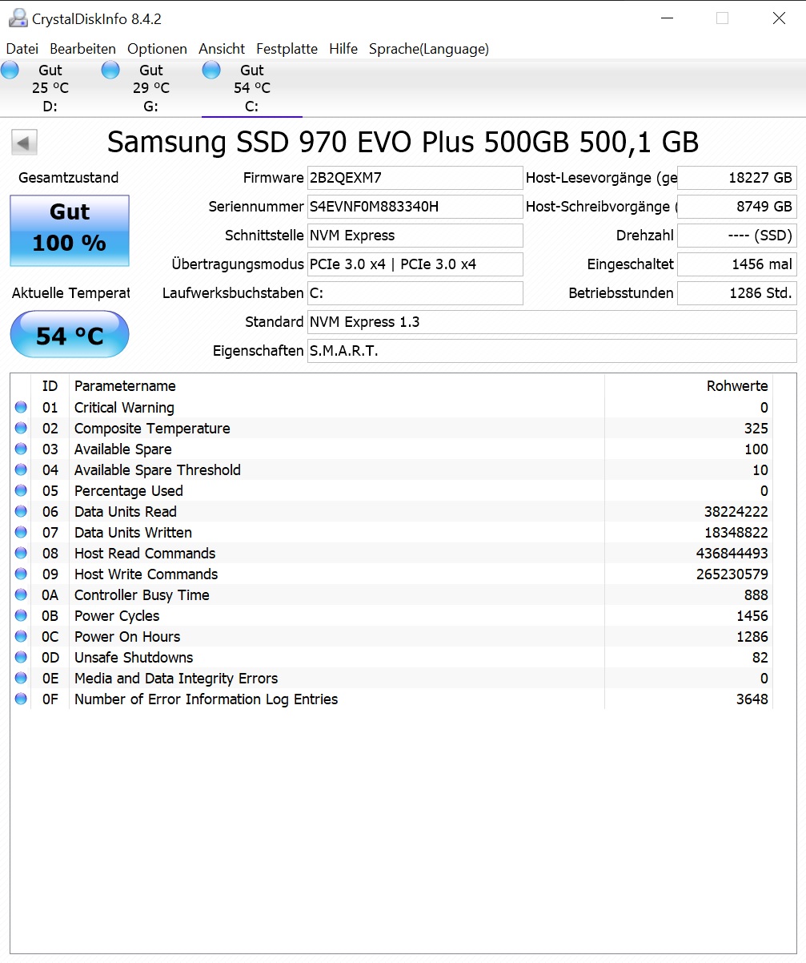Click status orb for Critical Warning row
Screen dimensions: 806x963
pyautogui.click(x=21, y=408)
